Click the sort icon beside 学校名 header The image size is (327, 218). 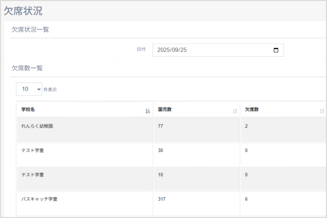point(148,111)
